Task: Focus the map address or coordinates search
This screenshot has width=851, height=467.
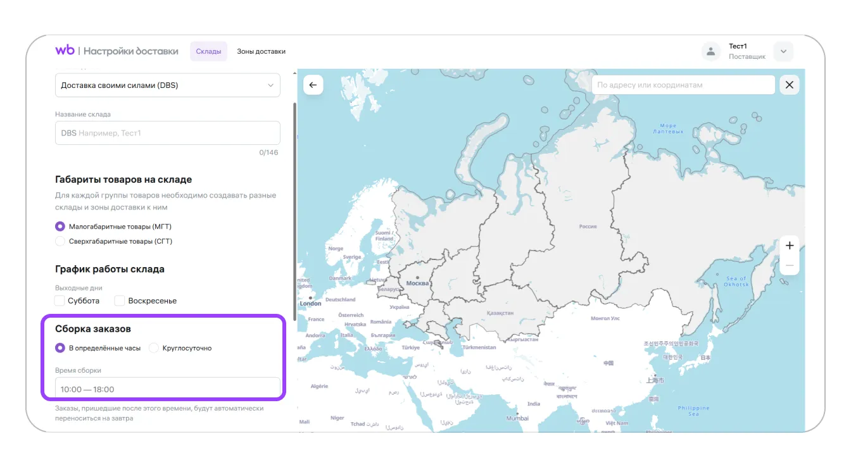Action: click(x=683, y=85)
